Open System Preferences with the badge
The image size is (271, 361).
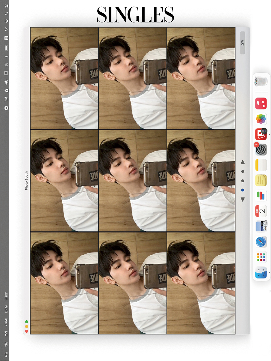point(261,149)
